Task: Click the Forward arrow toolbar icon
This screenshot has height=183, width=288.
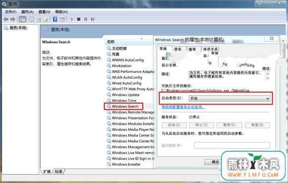Action: (13, 19)
